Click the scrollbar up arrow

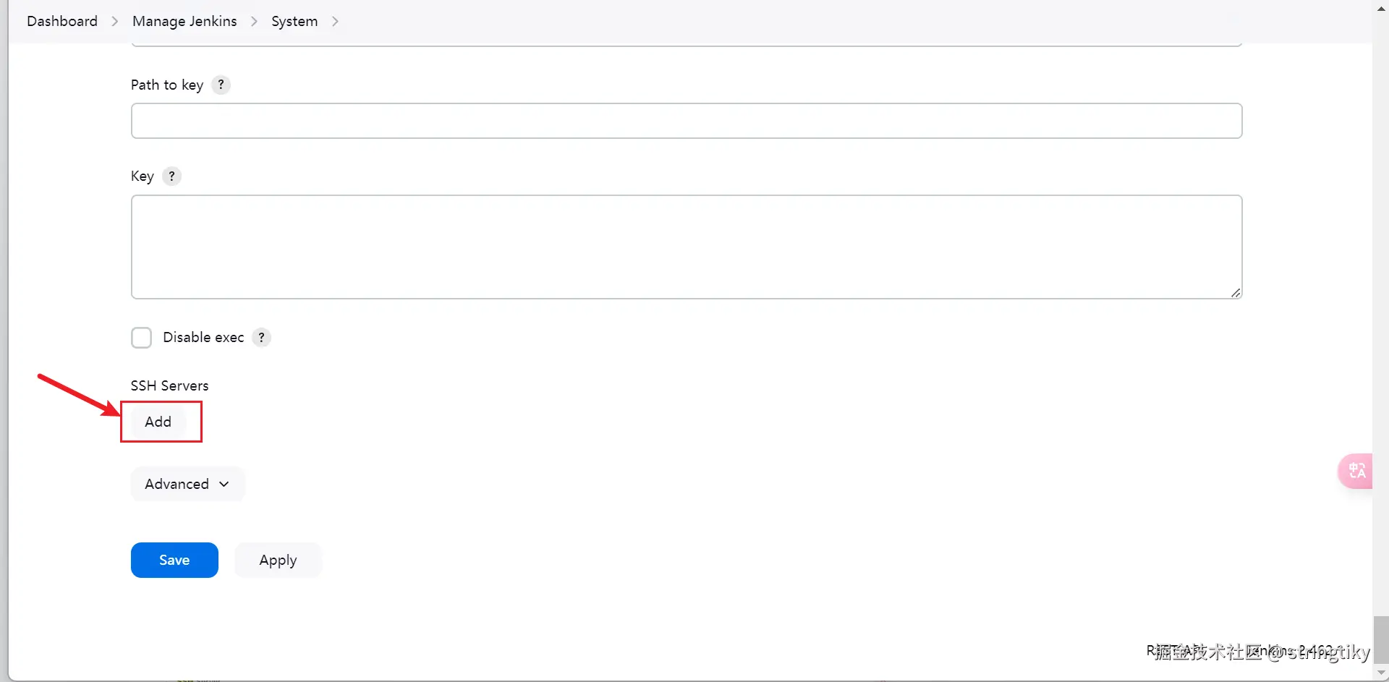[1380, 8]
